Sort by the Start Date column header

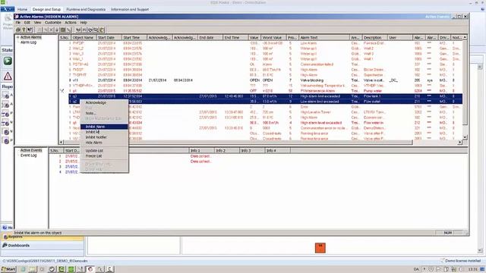[109, 37]
